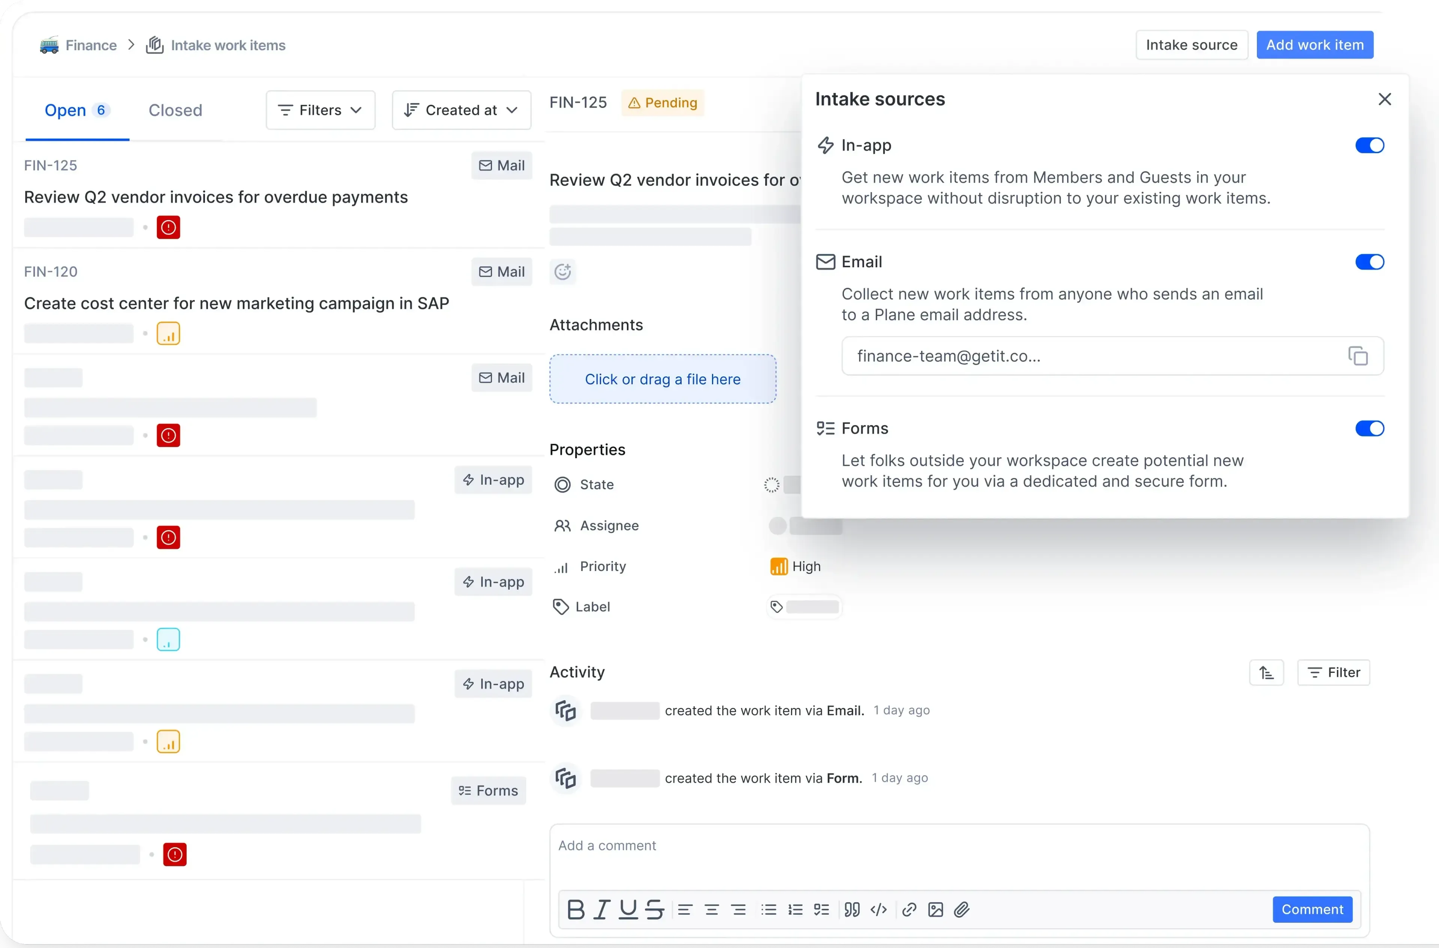The image size is (1439, 948).
Task: Attach a file to the comment
Action: point(962,909)
